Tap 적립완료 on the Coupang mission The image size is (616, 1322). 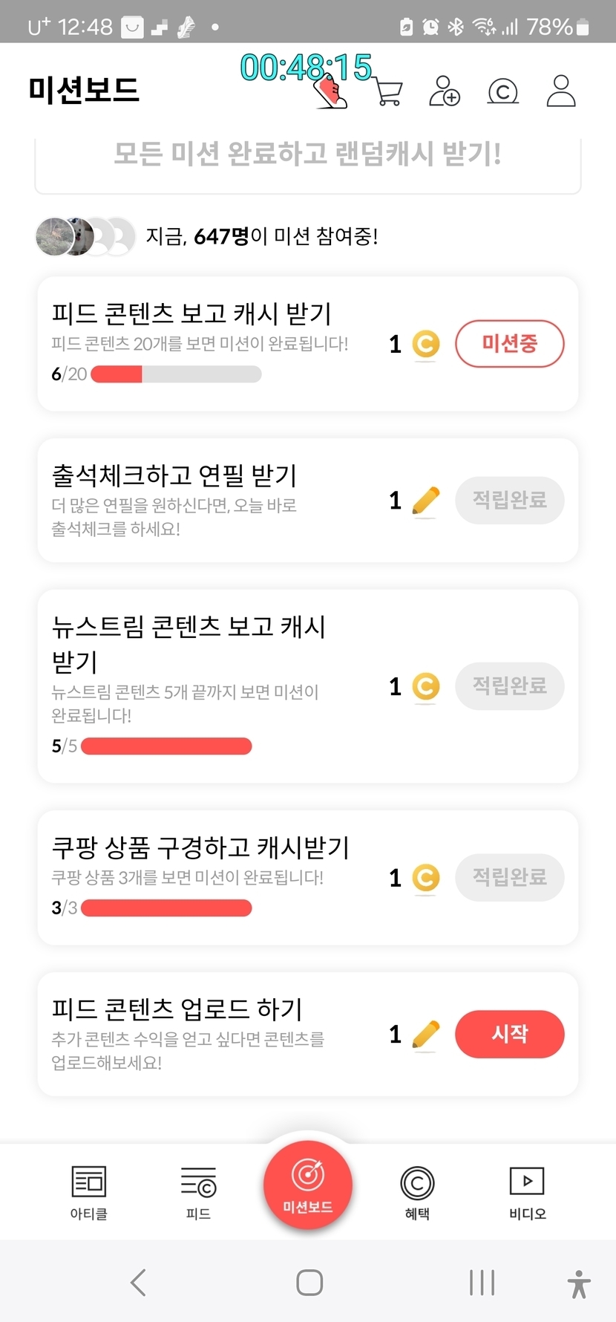point(510,877)
